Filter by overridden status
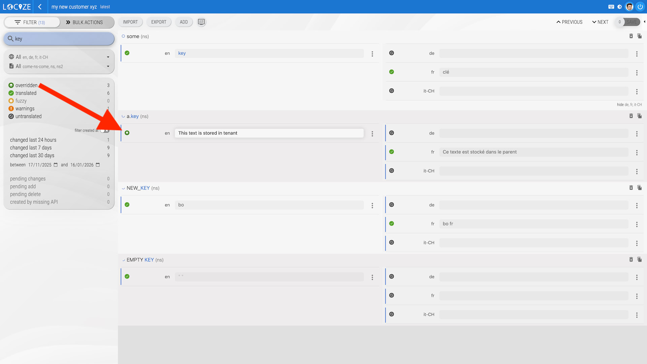647x364 pixels. [x=26, y=85]
